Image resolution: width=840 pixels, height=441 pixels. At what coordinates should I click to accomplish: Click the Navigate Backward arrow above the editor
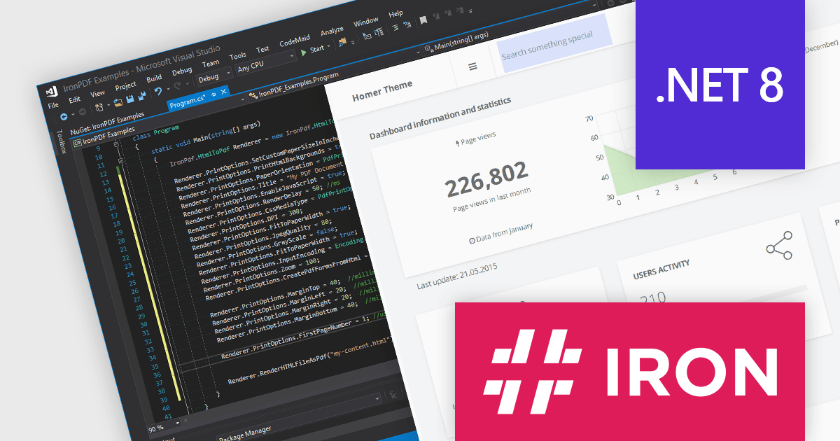coord(63,115)
